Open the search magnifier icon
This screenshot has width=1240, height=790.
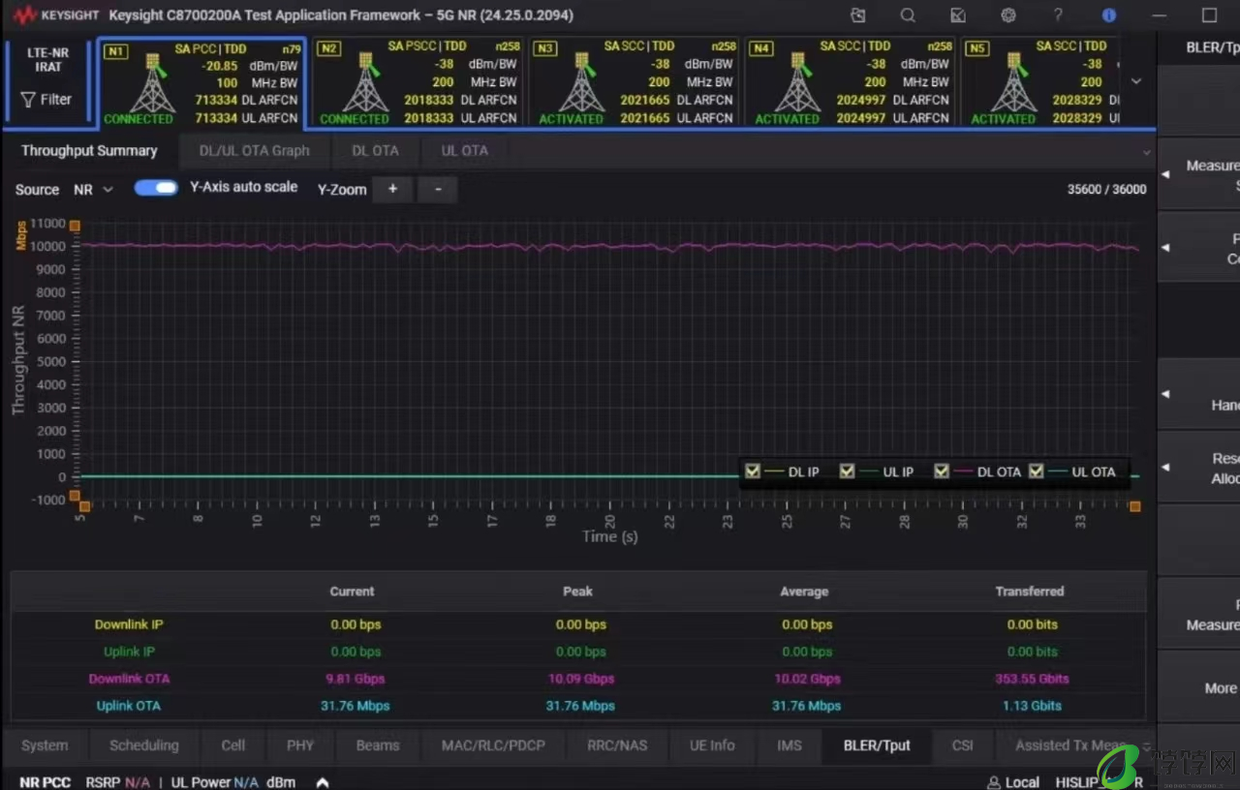click(x=908, y=15)
